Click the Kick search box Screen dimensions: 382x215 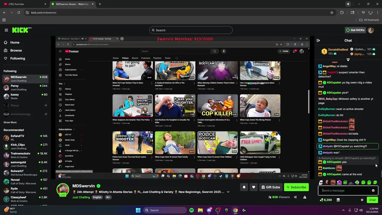[x=191, y=30]
